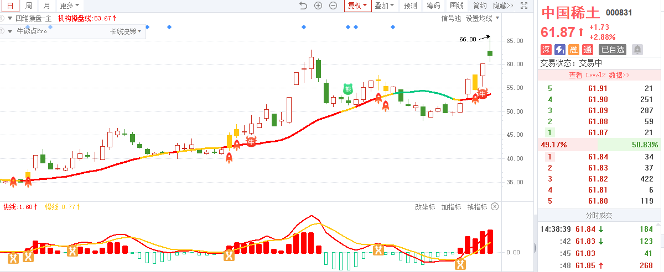This screenshot has width=664, height=272.
Task: Click the bull icon on the 45.00 level
Action: coord(252,142)
